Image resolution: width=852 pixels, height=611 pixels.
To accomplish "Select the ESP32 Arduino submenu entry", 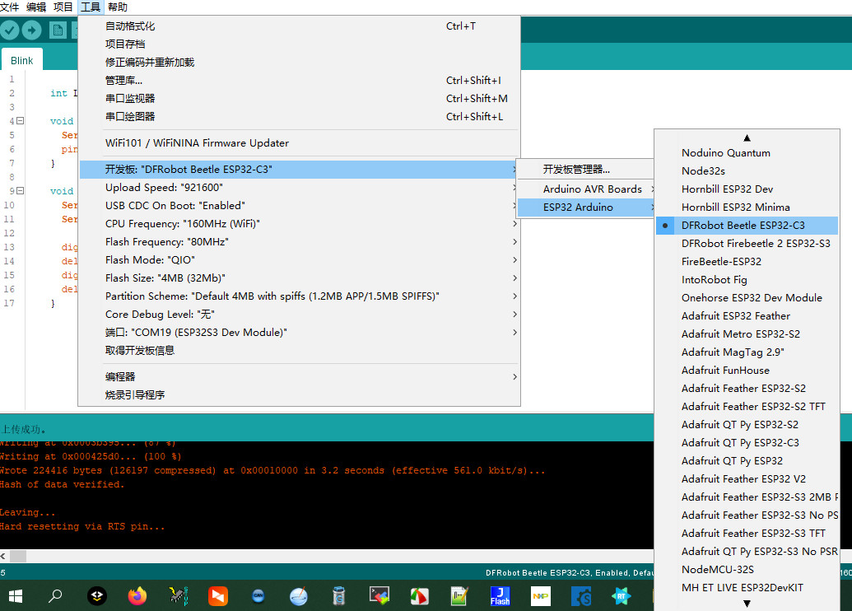I will point(585,208).
